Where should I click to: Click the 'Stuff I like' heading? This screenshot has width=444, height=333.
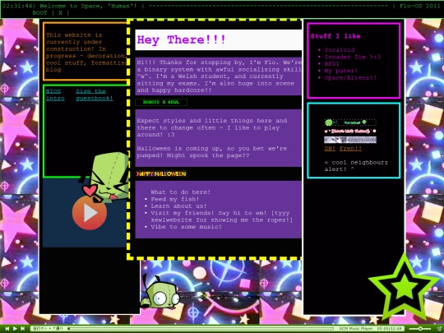pyautogui.click(x=335, y=36)
